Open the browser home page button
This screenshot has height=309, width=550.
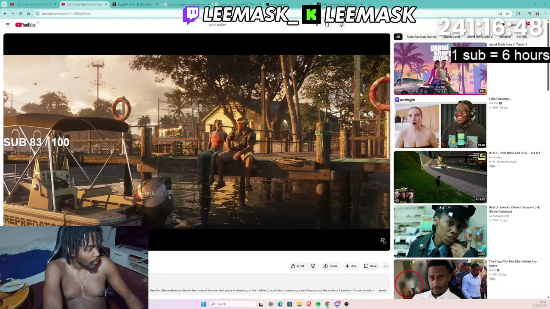pyautogui.click(x=28, y=13)
